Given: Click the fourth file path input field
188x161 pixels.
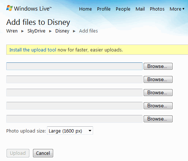Looking at the screenshot, I should click(74, 106).
